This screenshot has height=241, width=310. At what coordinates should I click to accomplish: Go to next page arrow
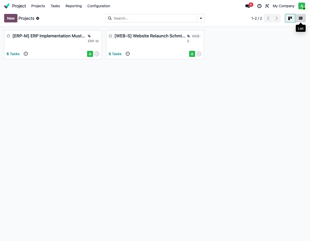277,18
